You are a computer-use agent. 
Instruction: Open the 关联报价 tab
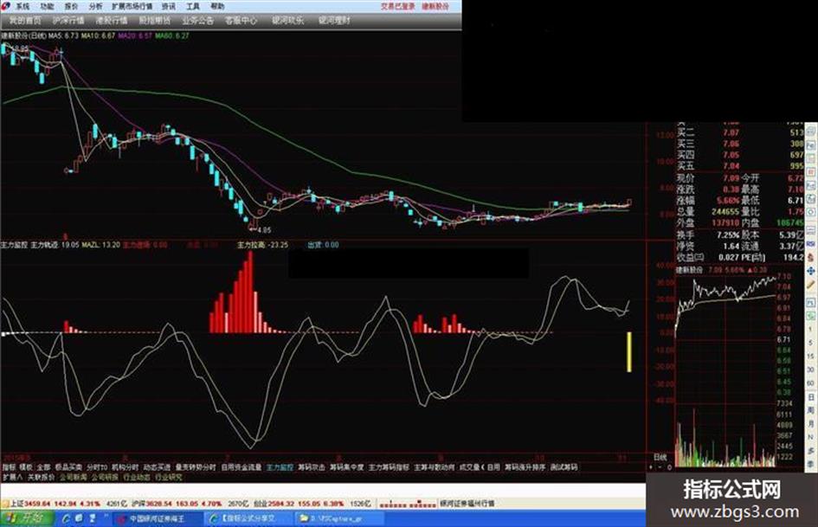[x=42, y=477]
